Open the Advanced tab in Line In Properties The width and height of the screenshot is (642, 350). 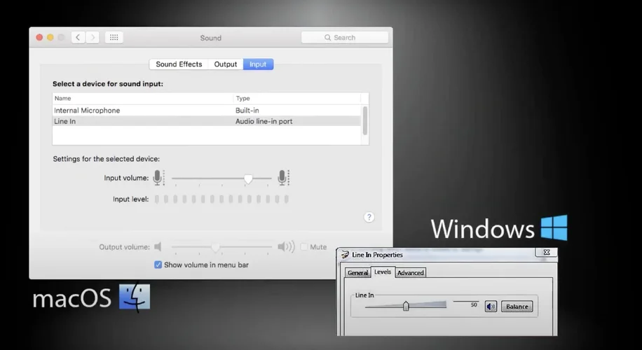410,273
